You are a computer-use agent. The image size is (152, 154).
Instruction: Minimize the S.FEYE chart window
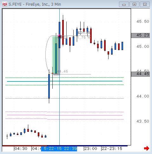tap(124, 4)
